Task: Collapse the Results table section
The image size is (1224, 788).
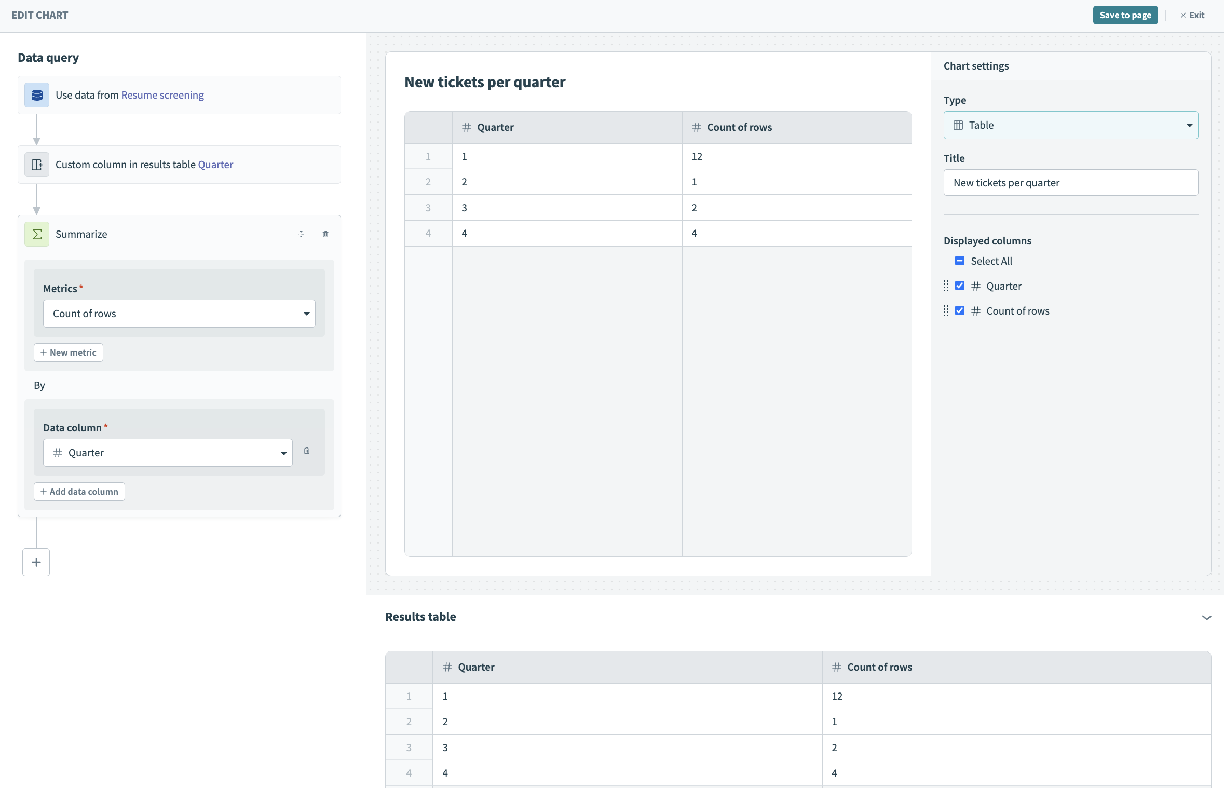Action: click(1206, 617)
